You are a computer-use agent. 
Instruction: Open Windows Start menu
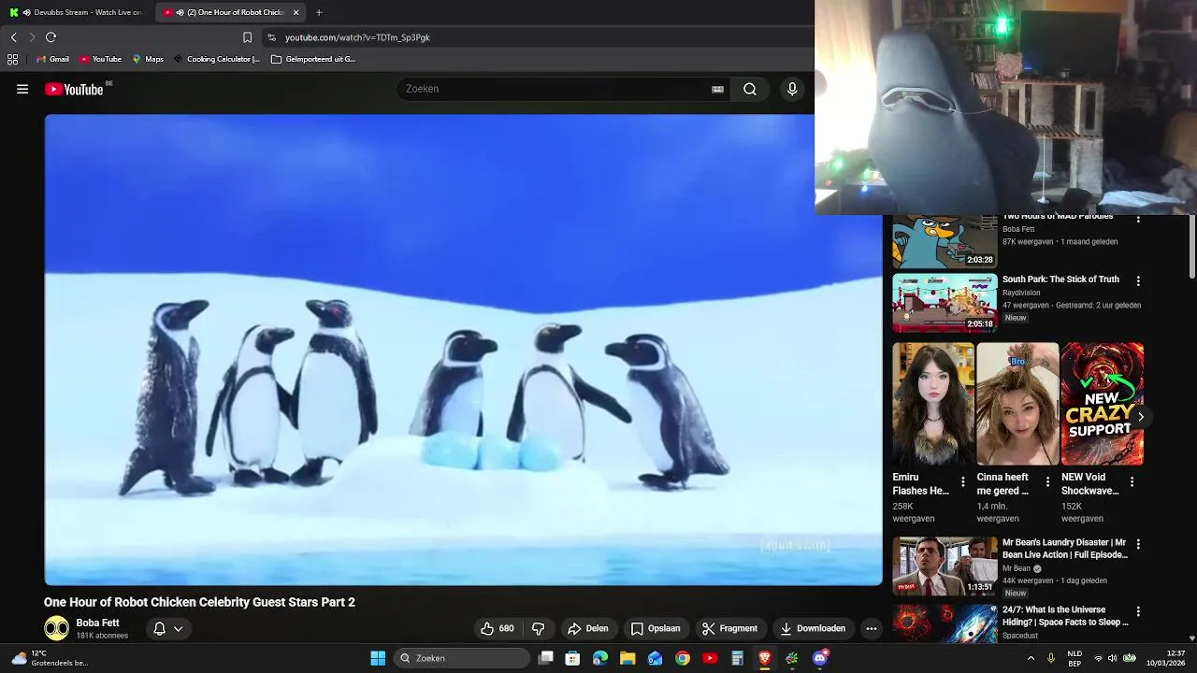pos(378,658)
